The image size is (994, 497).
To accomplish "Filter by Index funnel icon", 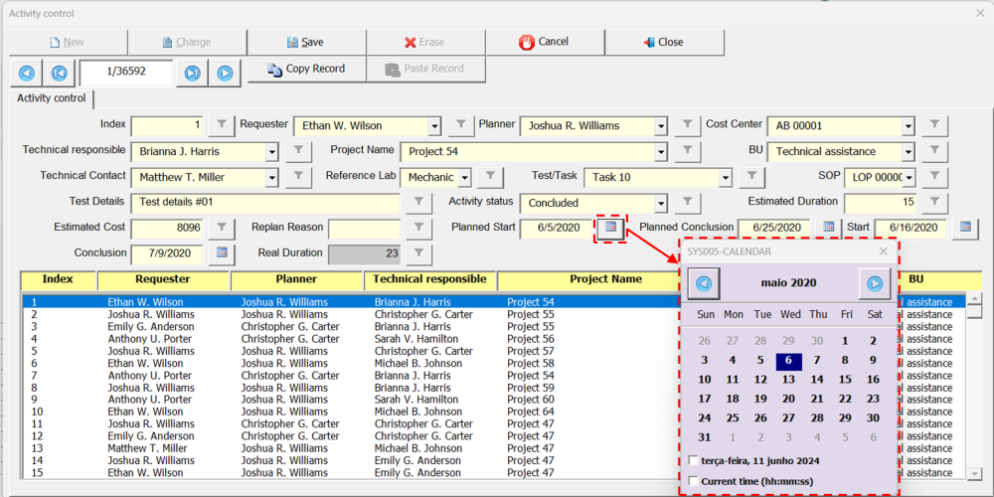I will point(222,126).
